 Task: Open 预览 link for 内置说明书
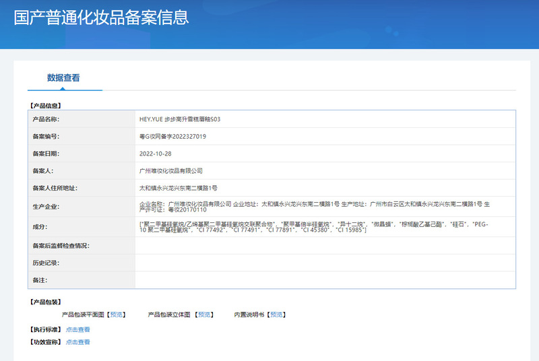pos(276,315)
